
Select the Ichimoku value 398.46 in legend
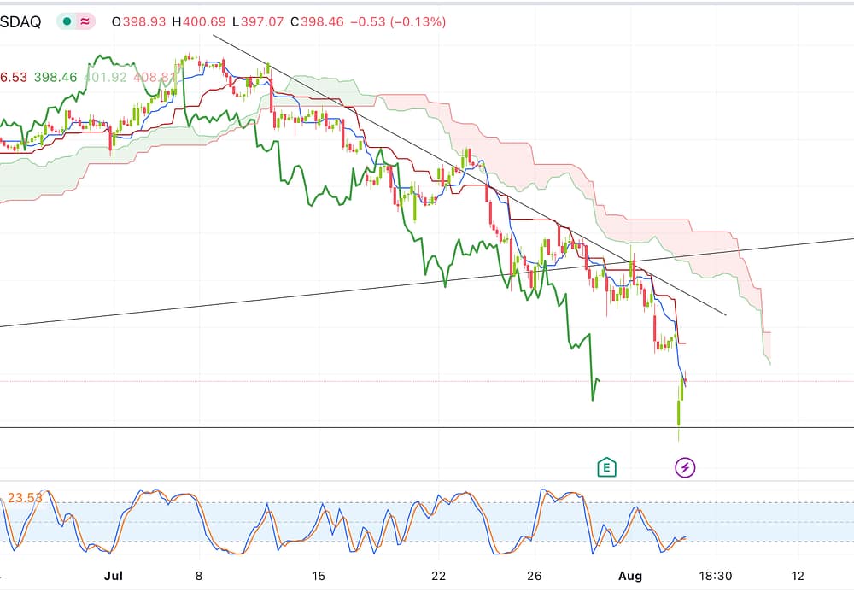56,77
